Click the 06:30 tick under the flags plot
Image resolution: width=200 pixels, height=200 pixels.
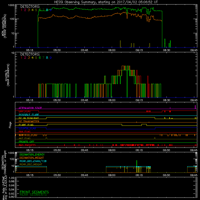point(166,150)
